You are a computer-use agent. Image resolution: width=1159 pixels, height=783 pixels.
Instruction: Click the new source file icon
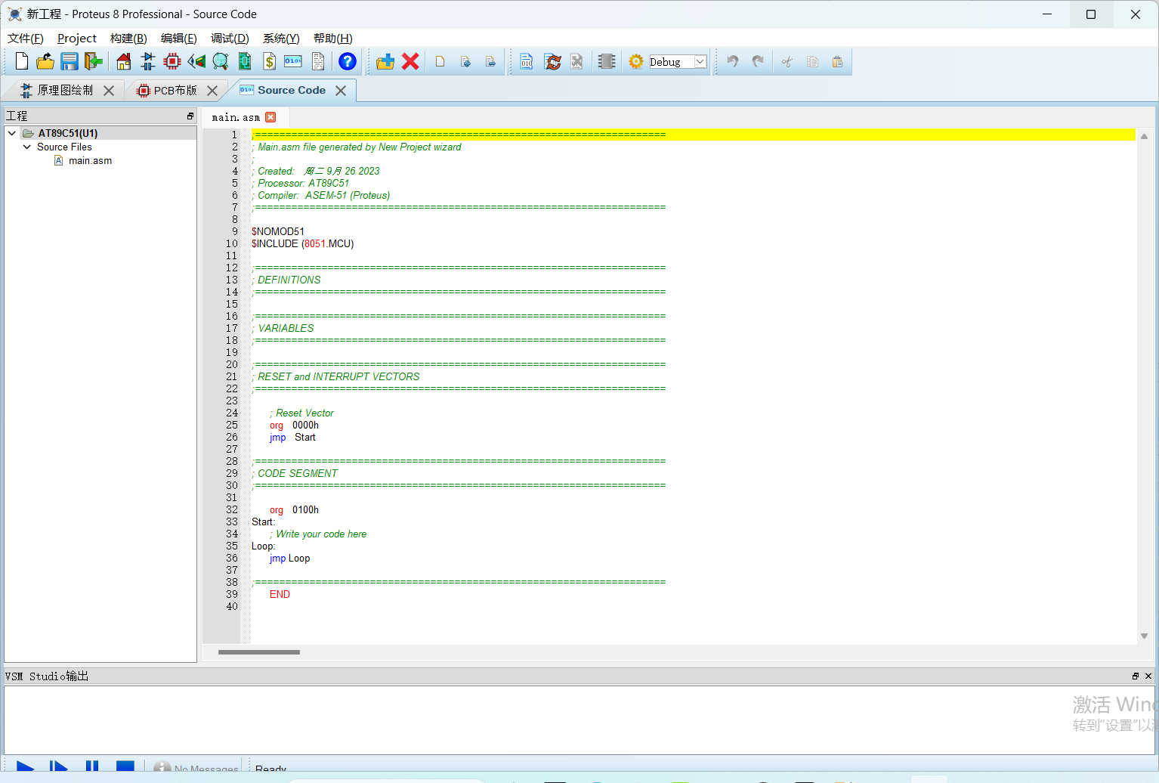pos(440,61)
